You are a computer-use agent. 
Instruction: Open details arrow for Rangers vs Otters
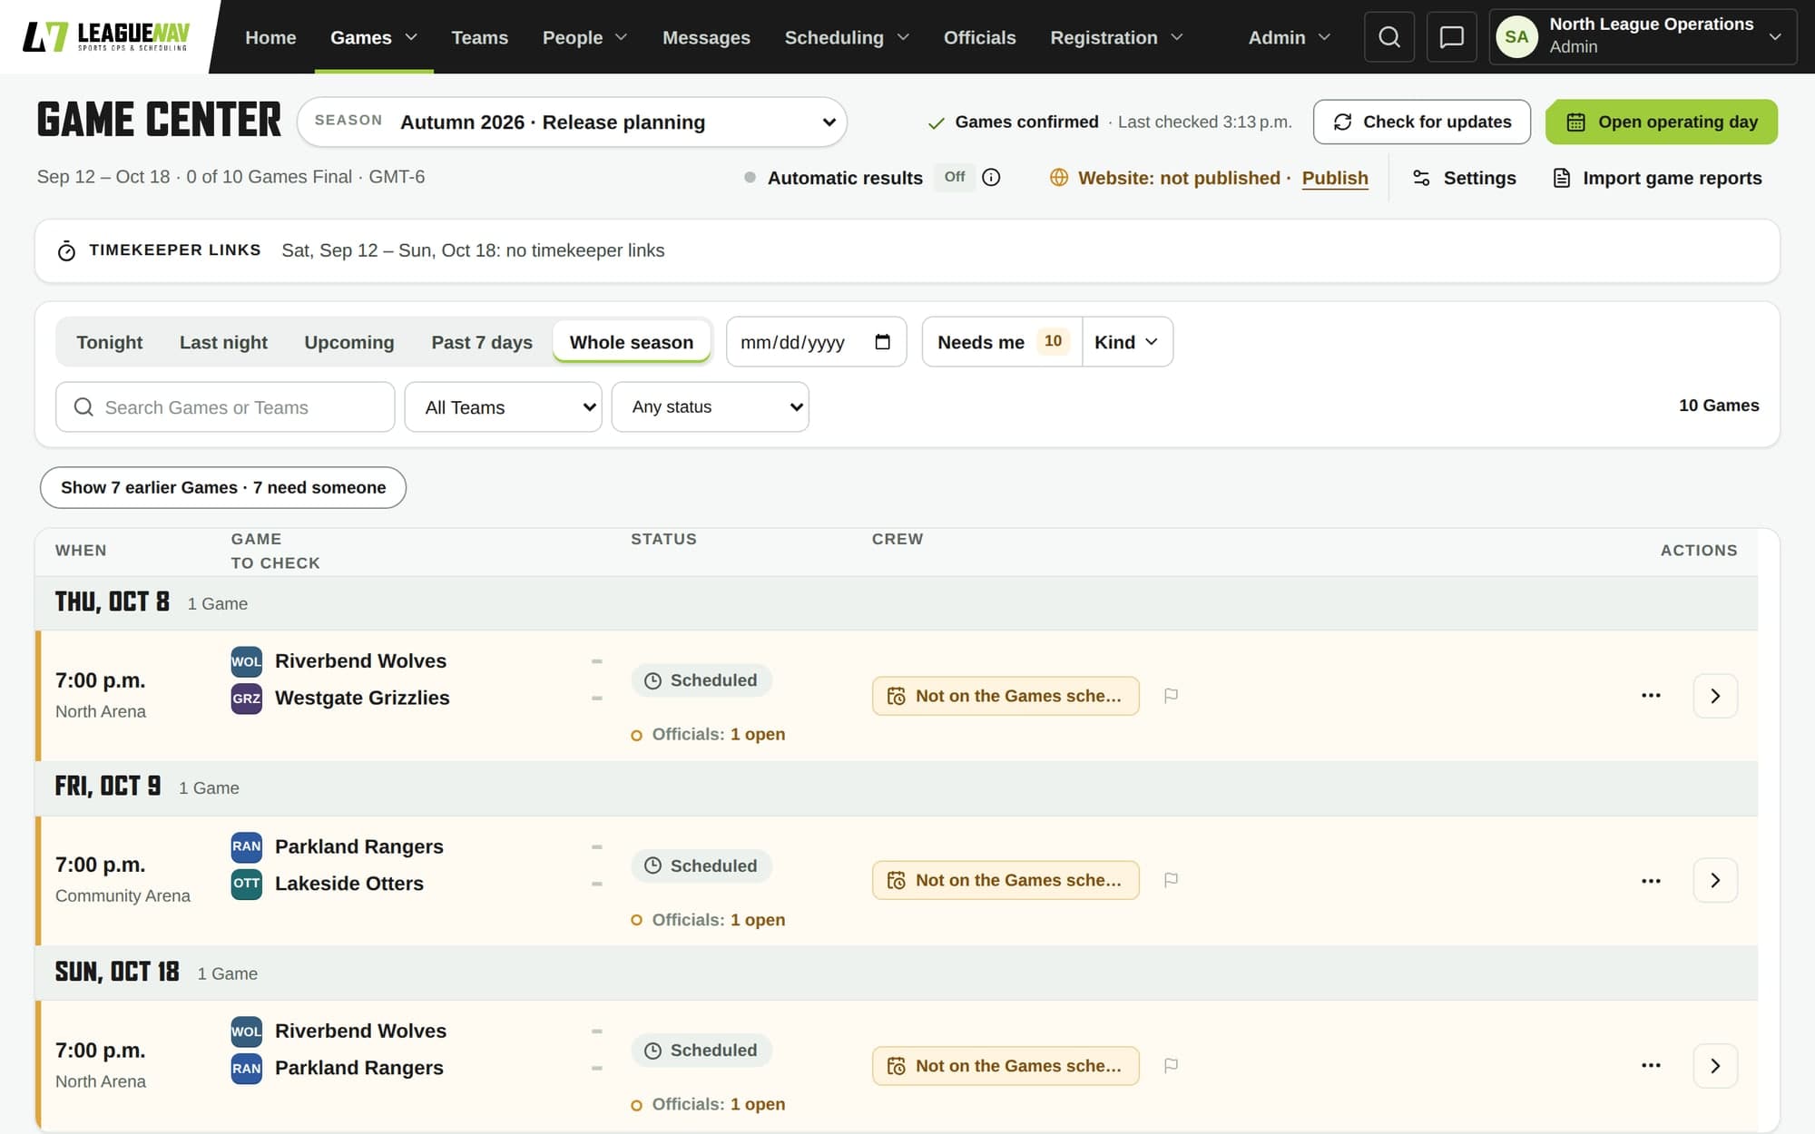click(1715, 880)
